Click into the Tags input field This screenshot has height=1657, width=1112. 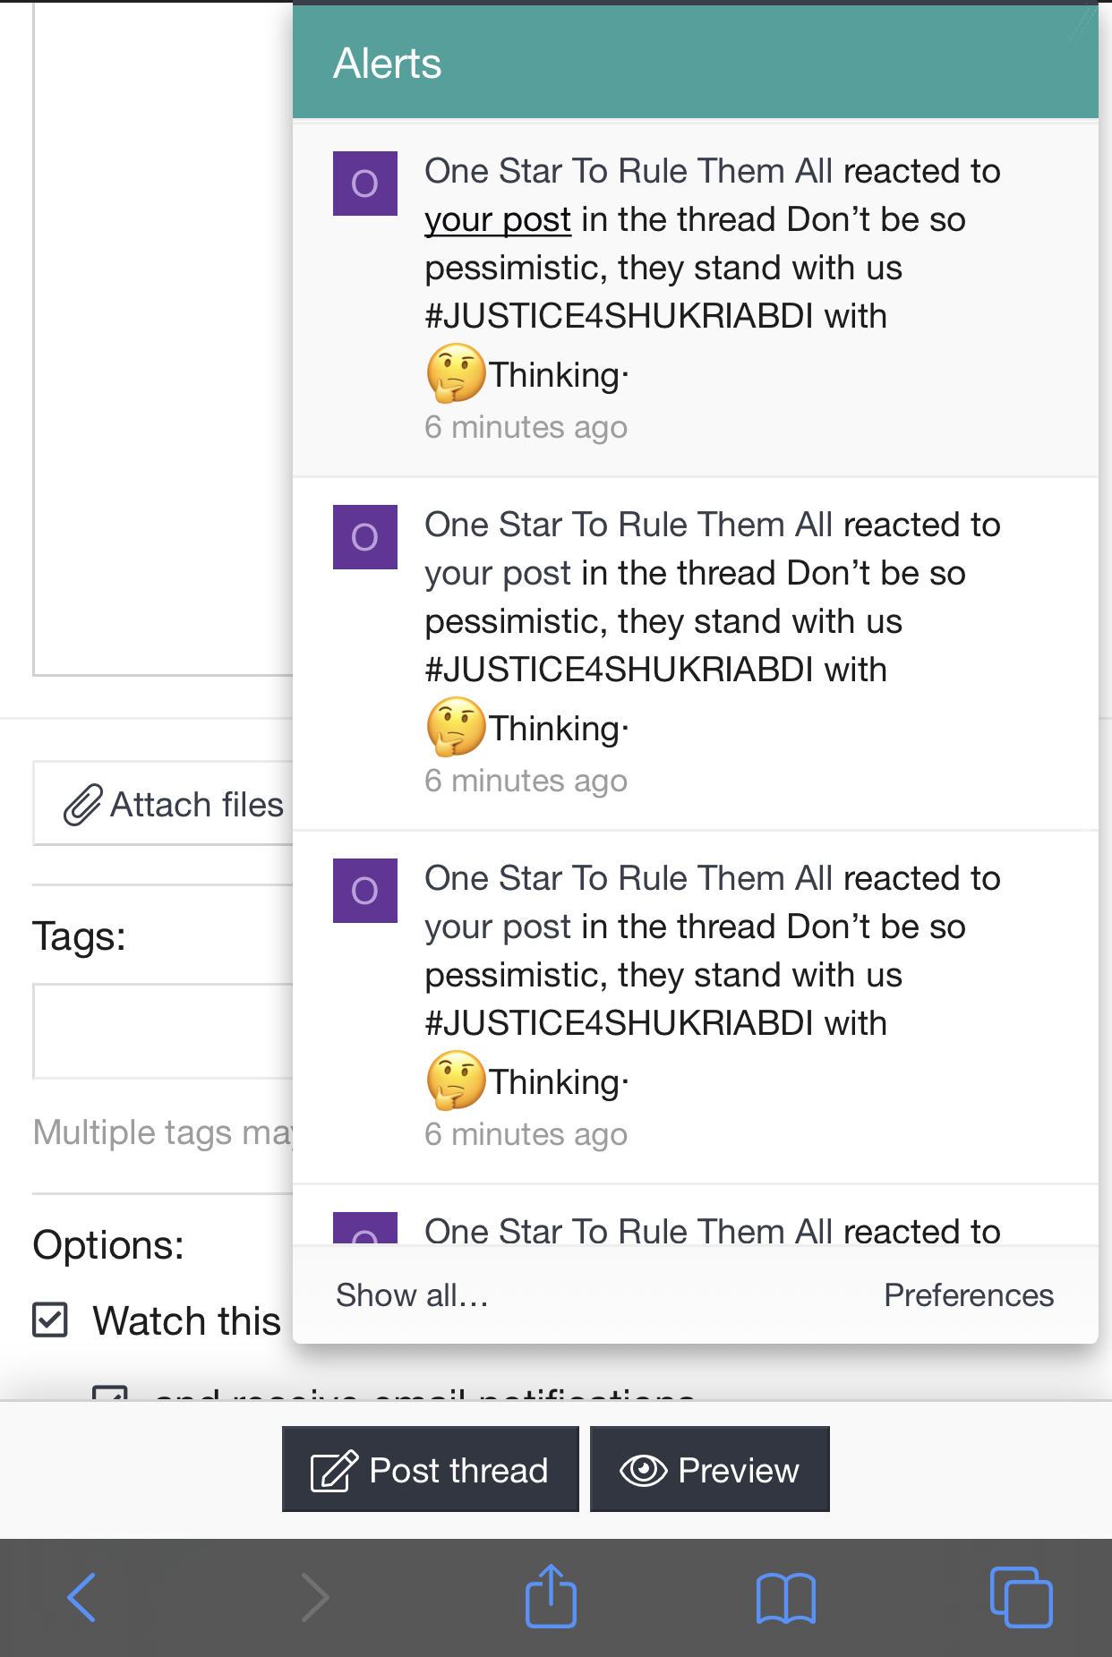163,1031
